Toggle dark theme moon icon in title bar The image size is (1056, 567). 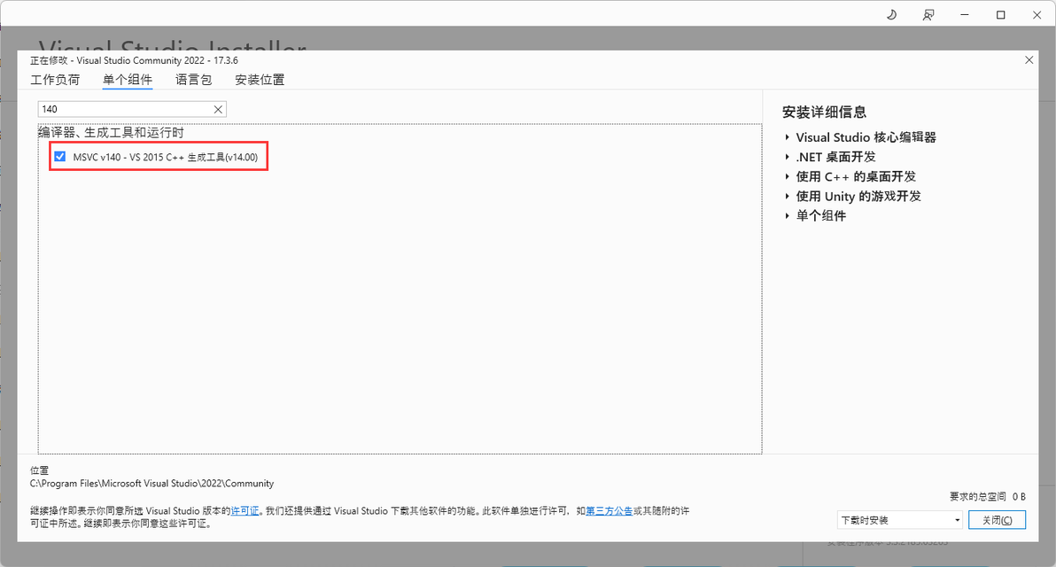tap(892, 14)
